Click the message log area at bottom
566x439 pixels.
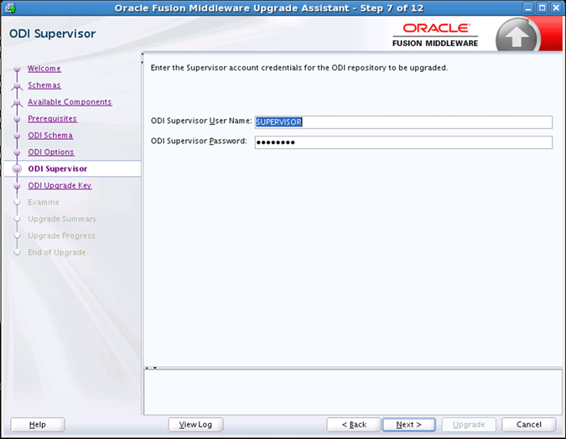353,392
